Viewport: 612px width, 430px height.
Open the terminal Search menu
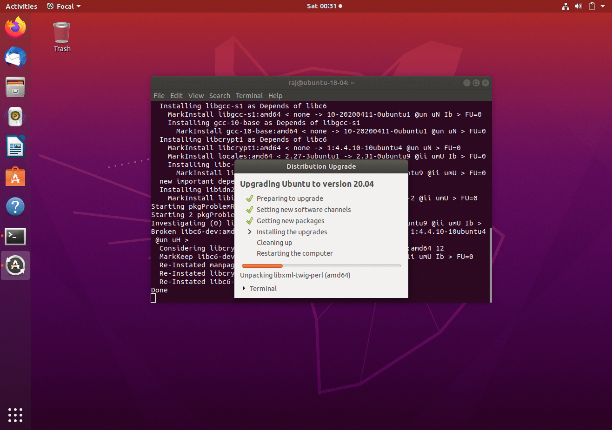click(220, 96)
